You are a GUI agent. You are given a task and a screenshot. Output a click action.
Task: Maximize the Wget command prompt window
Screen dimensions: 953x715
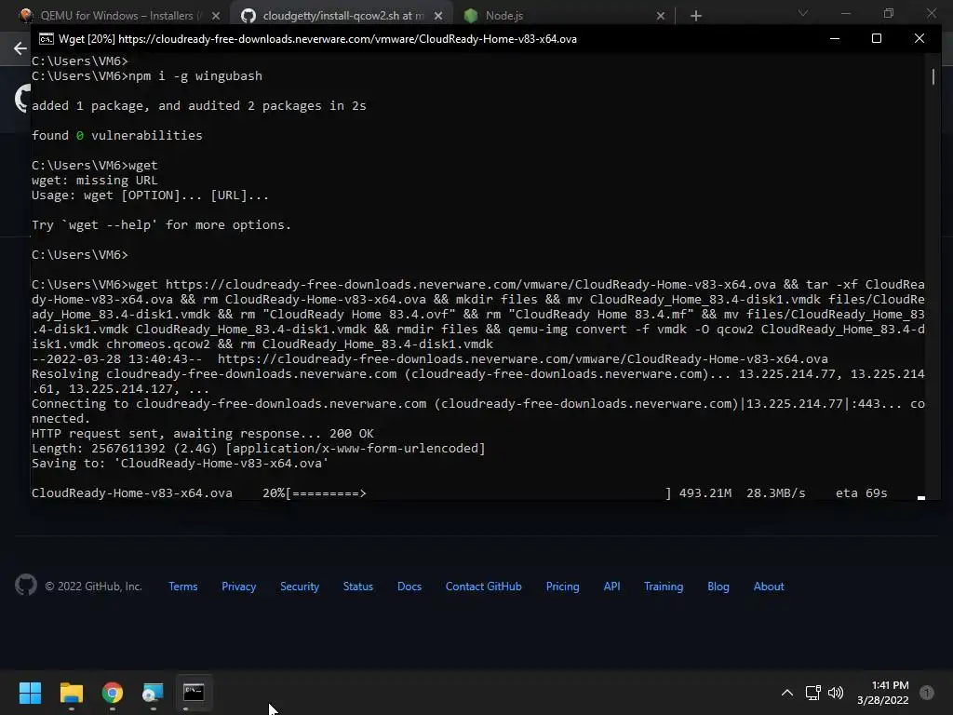tap(877, 38)
